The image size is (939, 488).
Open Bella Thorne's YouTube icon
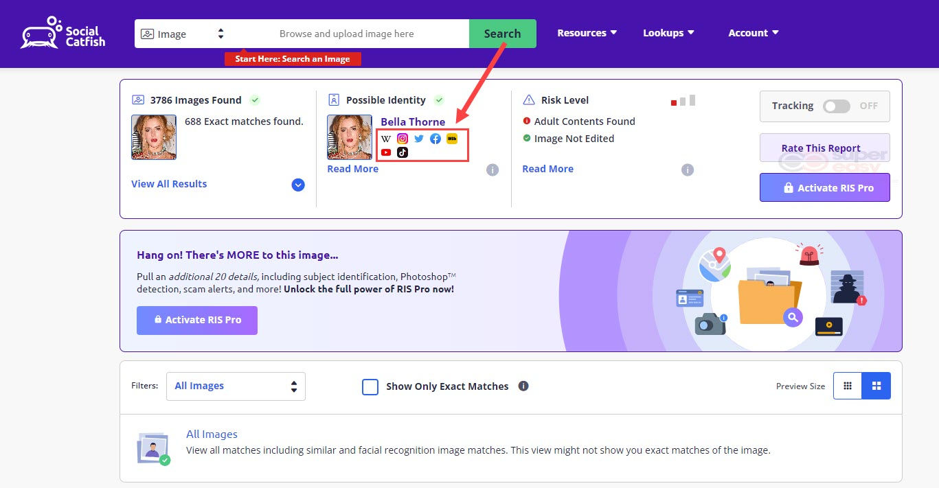point(386,152)
